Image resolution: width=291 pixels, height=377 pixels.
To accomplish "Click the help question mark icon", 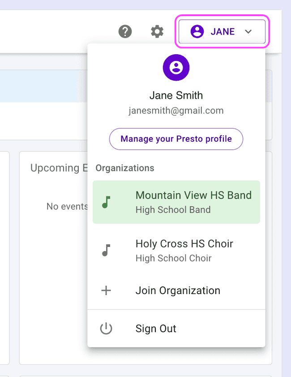I will 125,32.
